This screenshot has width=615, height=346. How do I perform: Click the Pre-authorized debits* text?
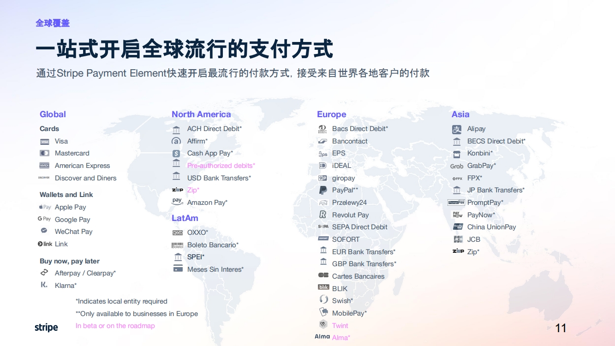click(x=221, y=166)
